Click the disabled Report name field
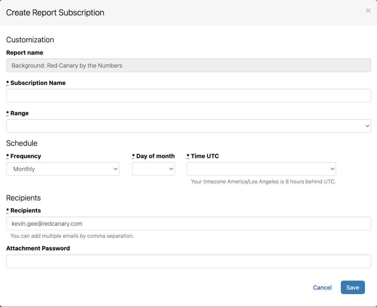The height and width of the screenshot is (307, 377). (x=188, y=66)
